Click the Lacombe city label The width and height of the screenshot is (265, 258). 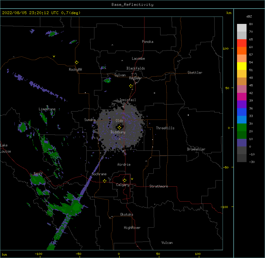[138, 59]
